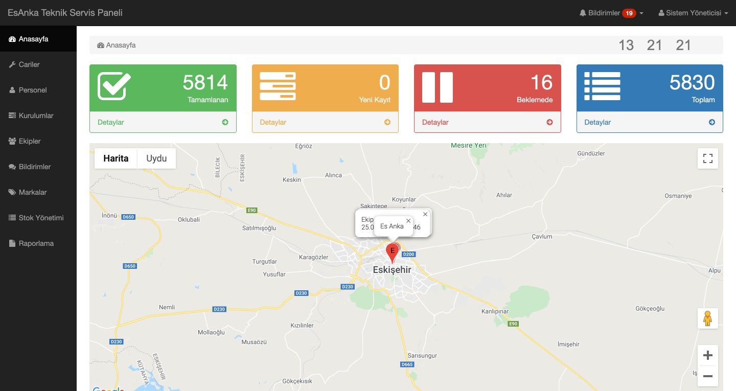Open Stok Yönetimi from the sidebar icon

(11, 218)
